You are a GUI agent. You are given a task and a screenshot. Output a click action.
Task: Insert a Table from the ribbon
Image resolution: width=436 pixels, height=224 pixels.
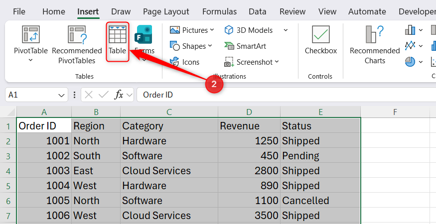(117, 41)
